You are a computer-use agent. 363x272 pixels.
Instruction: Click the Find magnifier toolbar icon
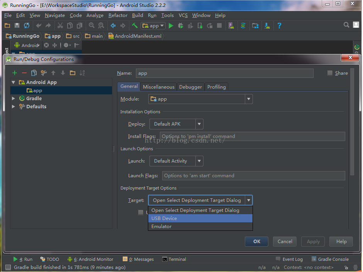[x=92, y=25]
